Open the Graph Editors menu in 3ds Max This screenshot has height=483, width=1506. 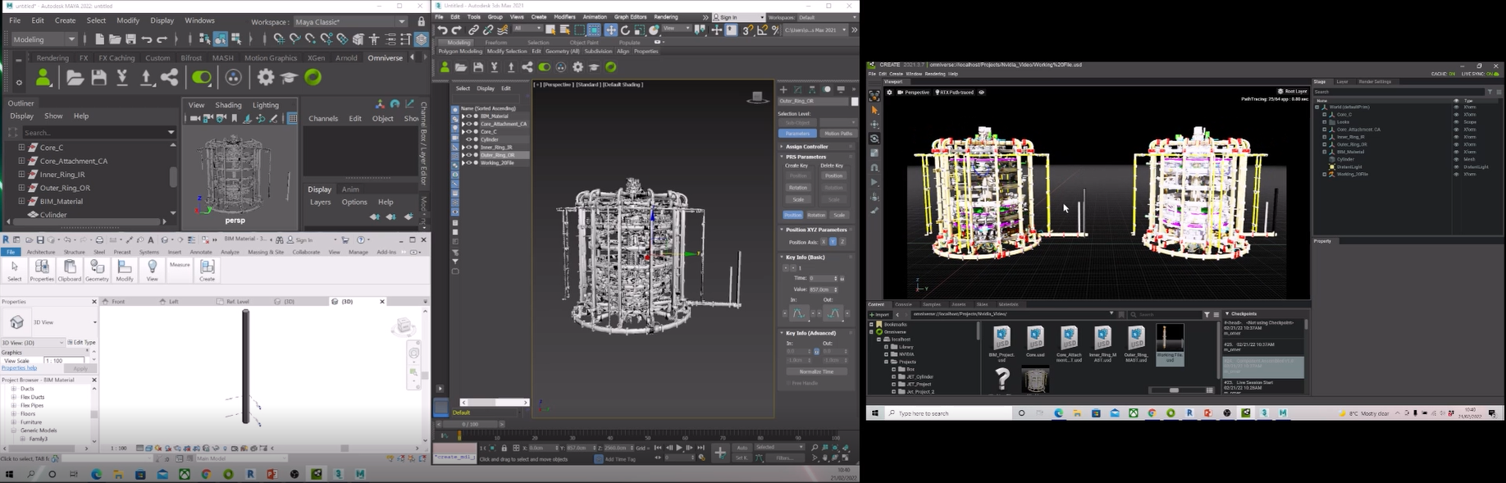[630, 16]
